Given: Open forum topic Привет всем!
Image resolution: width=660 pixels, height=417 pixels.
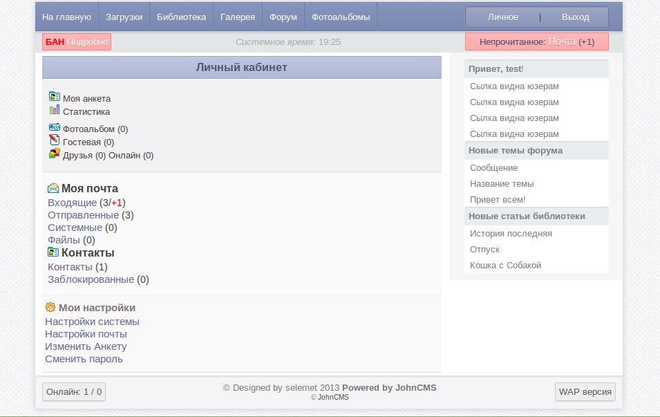Looking at the screenshot, I should tap(498, 200).
